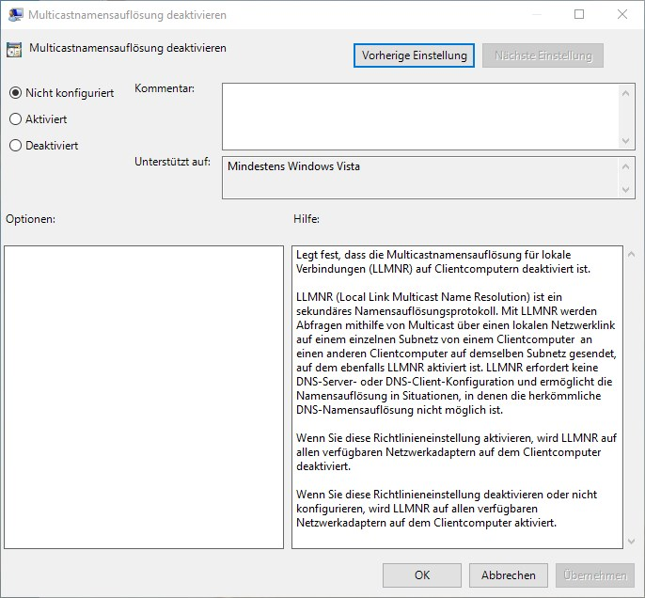645x598 pixels.
Task: Click inside the Kommentar text box
Action: click(420, 116)
